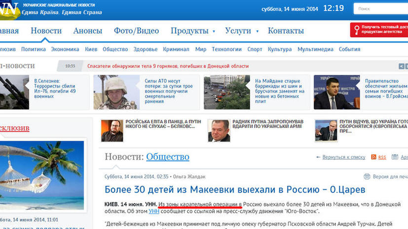Select the Общество category in subnav

pos(115,49)
